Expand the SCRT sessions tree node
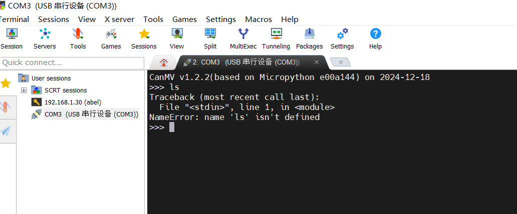Screen dimensions: 517x214 (x=24, y=90)
